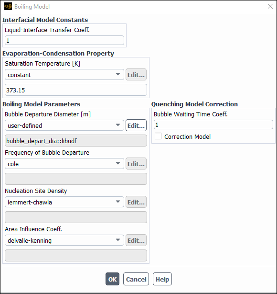Viewport: 277px width, 294px height.
Task: Click Edit... next to Bubble Departure Diameter
Action: point(136,125)
